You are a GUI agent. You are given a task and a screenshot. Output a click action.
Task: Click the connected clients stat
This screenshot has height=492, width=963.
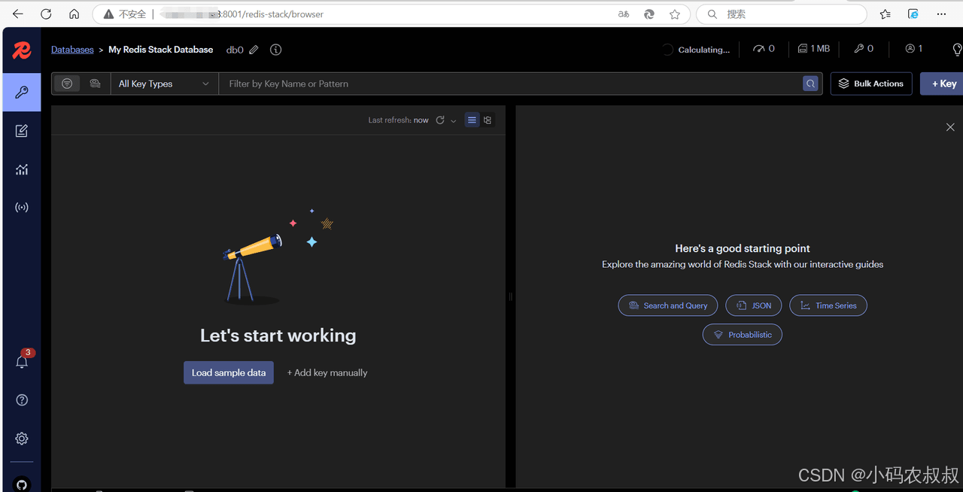pyautogui.click(x=914, y=49)
